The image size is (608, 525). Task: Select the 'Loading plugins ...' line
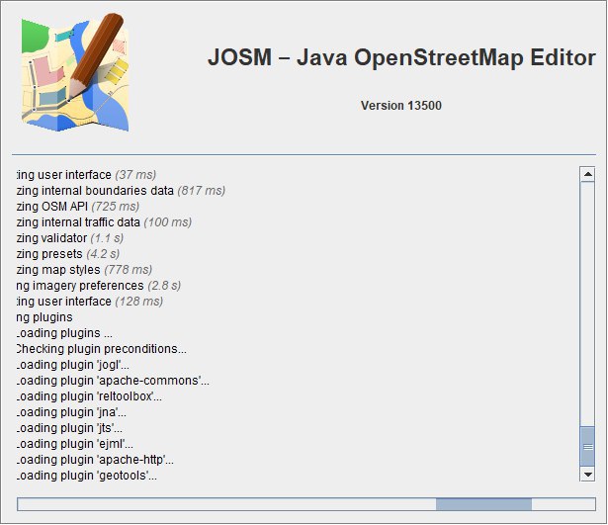tap(64, 333)
